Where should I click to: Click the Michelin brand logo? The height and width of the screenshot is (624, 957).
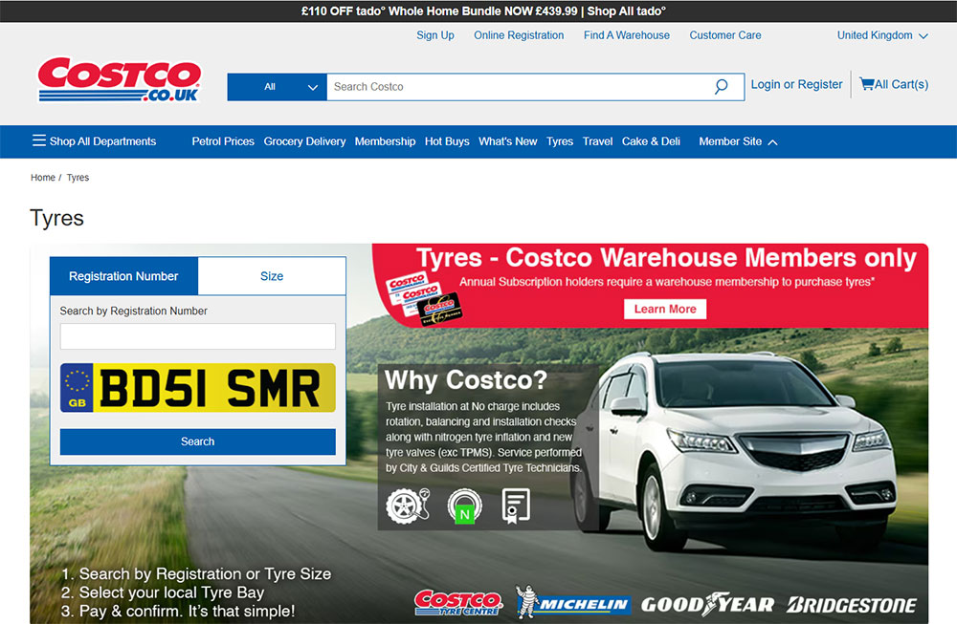[x=572, y=603]
